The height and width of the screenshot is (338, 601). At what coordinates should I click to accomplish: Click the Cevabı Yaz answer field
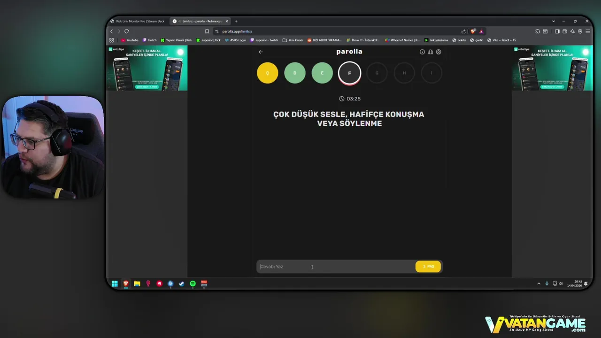(x=336, y=267)
